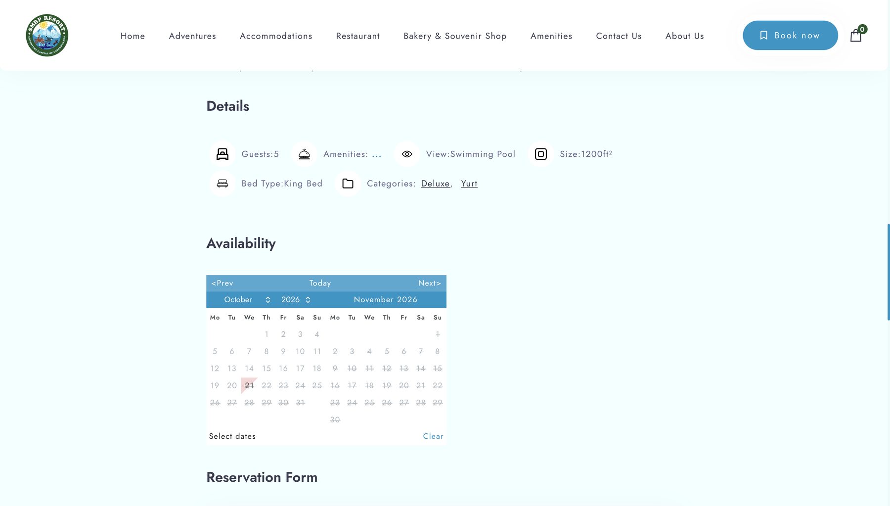Click the categories folder icon
The height and width of the screenshot is (506, 890).
pos(348,184)
